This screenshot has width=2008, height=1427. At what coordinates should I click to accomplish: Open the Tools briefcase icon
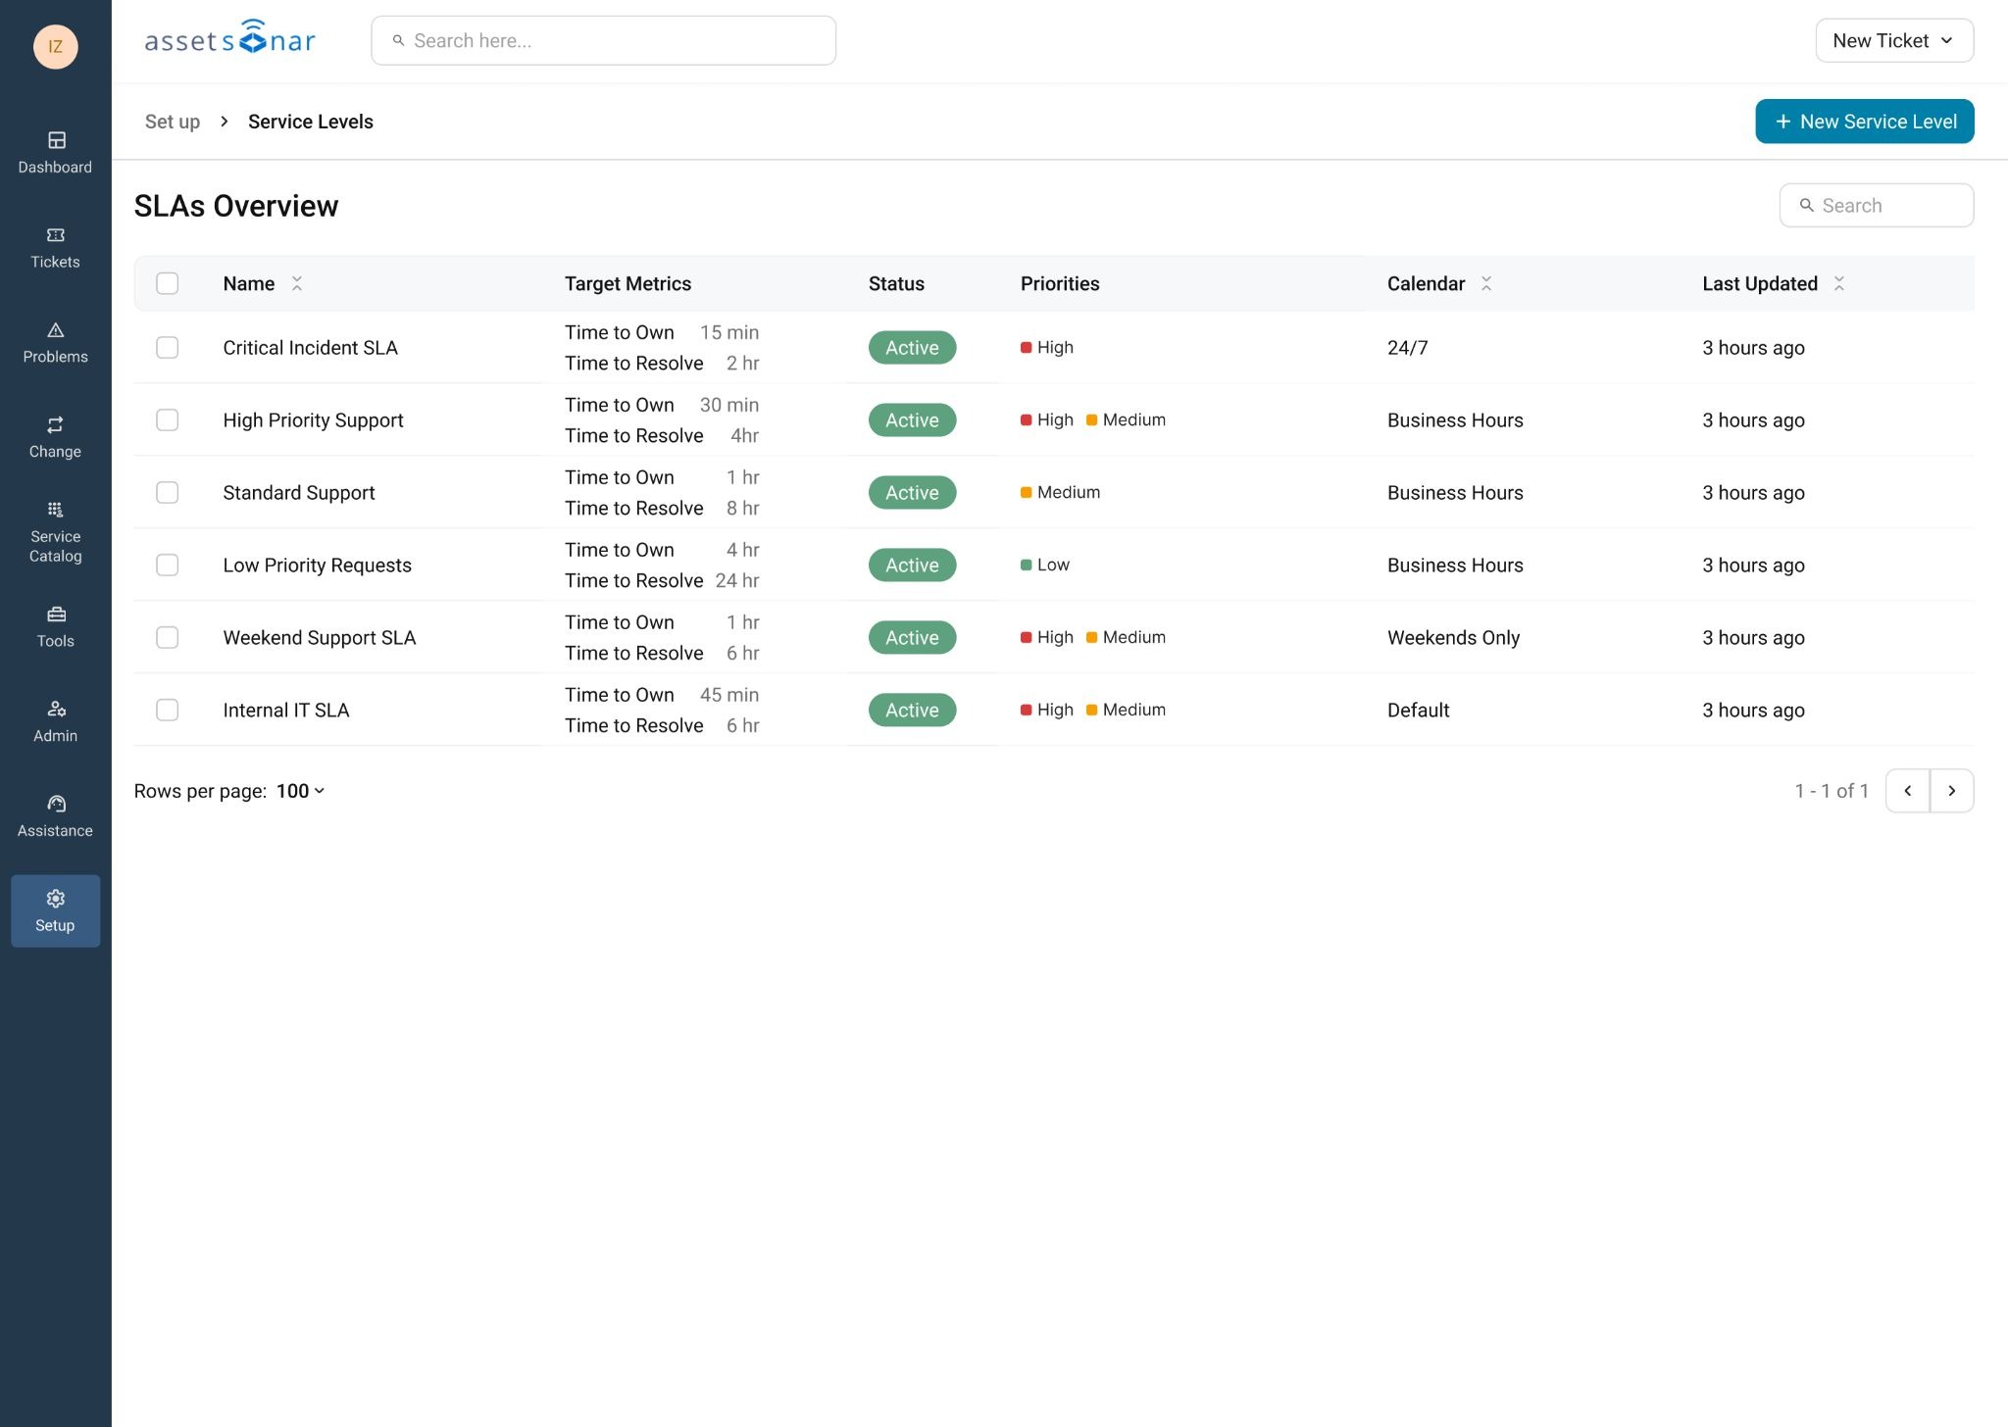(x=56, y=615)
